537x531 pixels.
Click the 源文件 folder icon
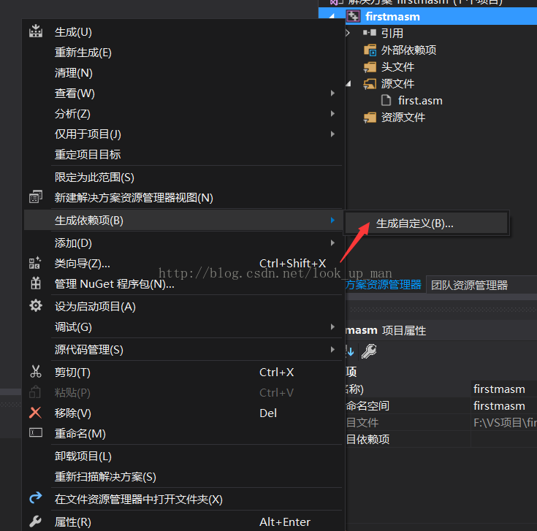click(x=370, y=83)
